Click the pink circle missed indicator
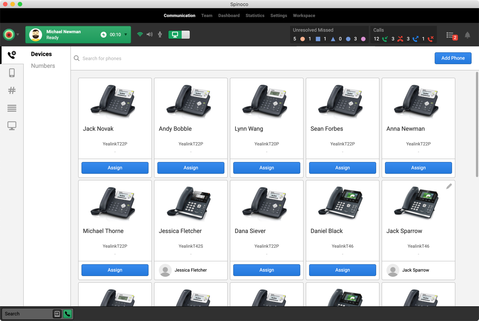This screenshot has height=321, width=479. 363,39
